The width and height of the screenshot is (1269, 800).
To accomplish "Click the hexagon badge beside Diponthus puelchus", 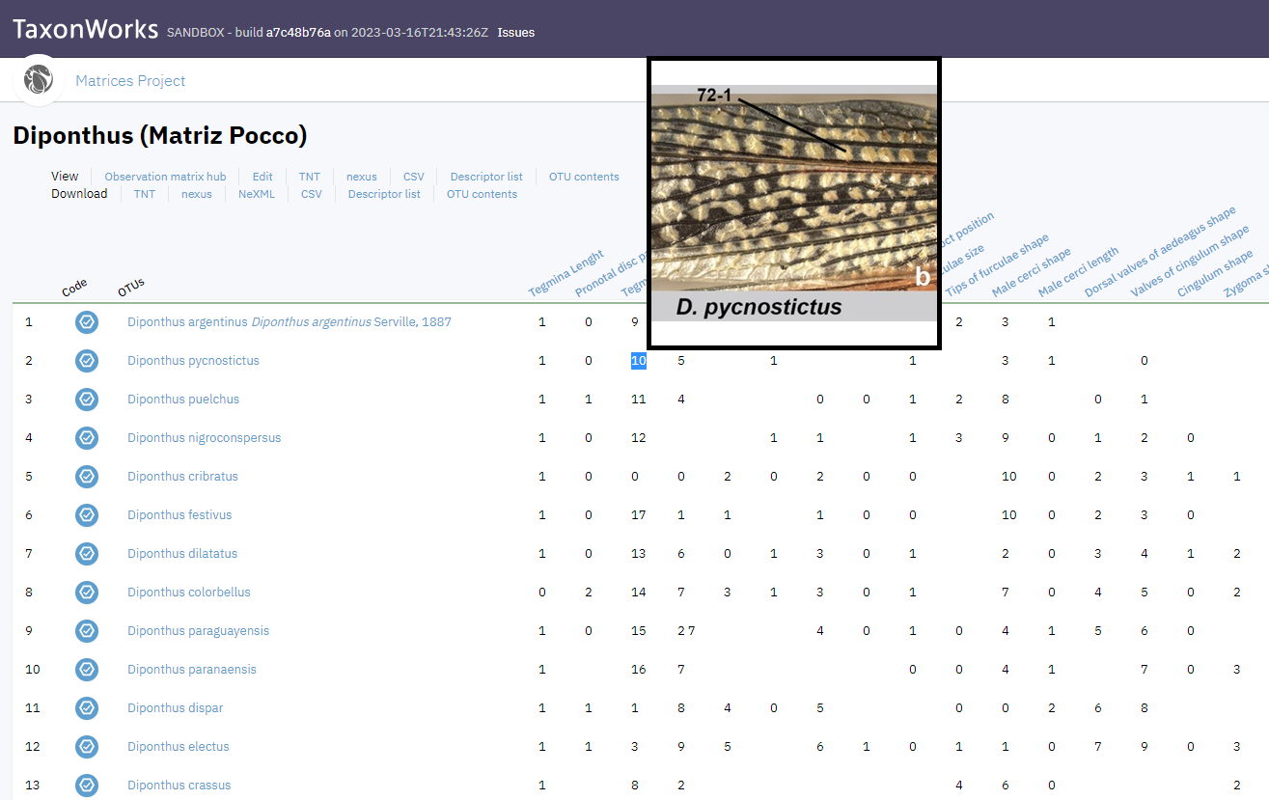I will [86, 400].
